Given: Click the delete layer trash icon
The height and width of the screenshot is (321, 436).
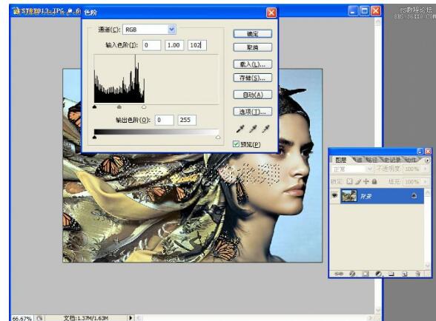Looking at the screenshot, I should tap(417, 274).
